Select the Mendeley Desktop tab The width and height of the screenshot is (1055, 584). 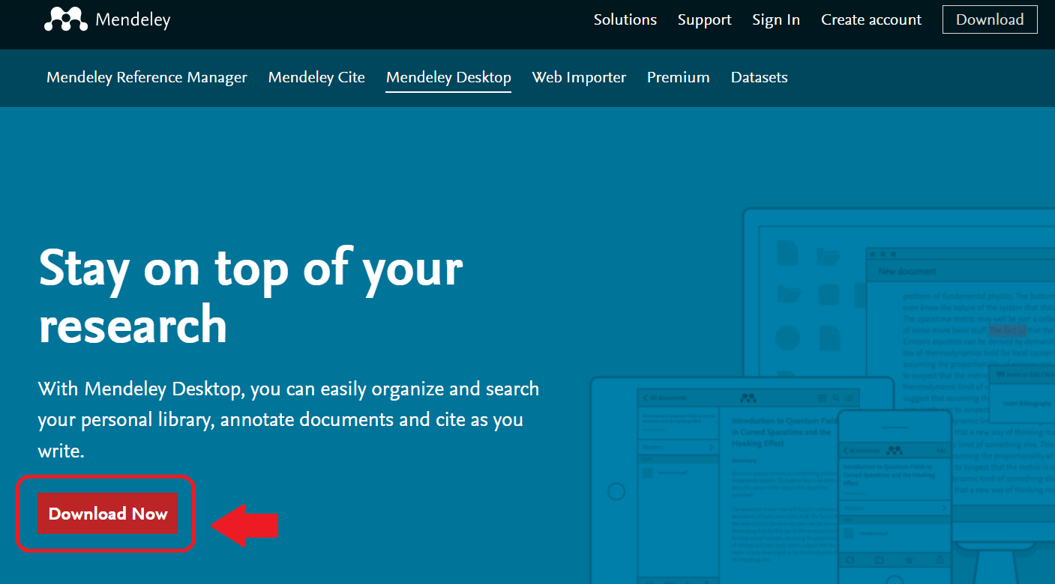(x=448, y=77)
